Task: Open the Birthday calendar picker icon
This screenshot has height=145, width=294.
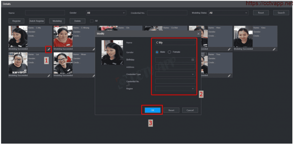Action: click(x=193, y=60)
